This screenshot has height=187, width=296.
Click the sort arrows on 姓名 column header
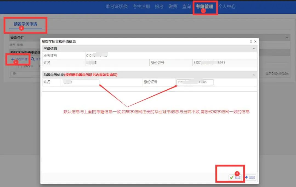click(x=32, y=66)
